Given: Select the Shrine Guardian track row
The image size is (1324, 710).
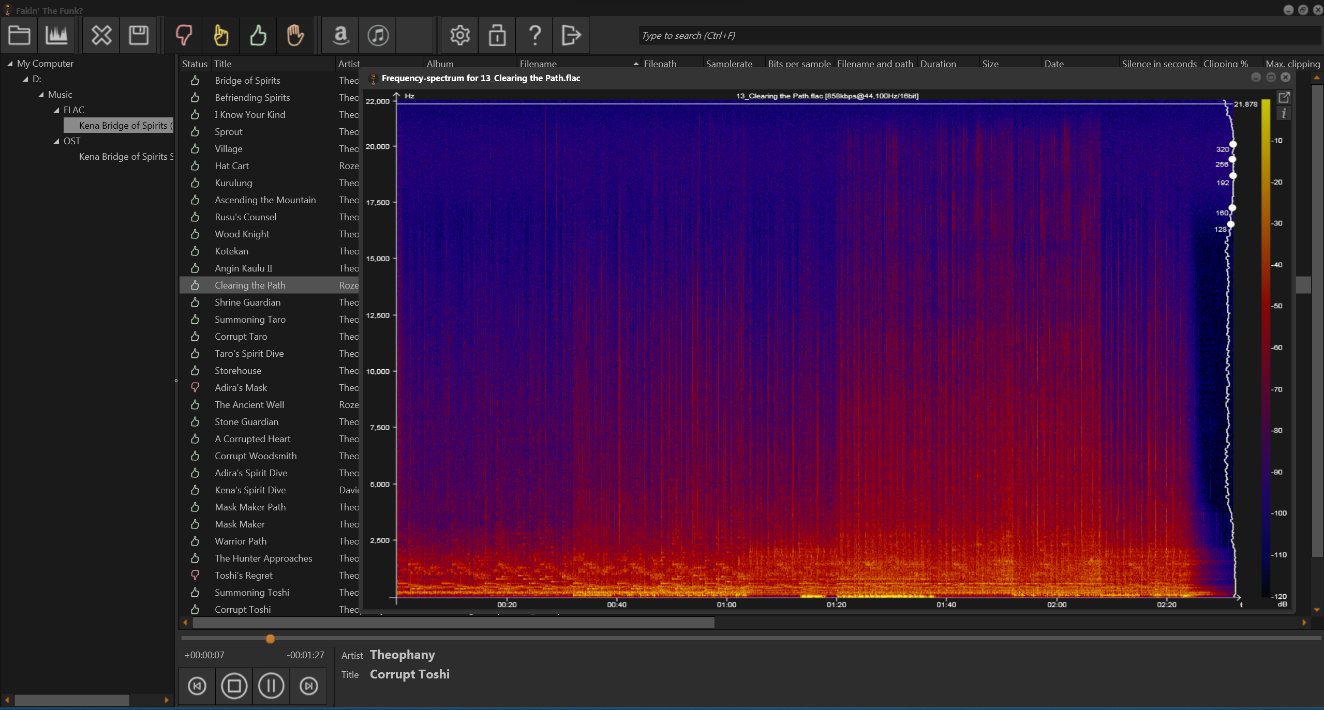Looking at the screenshot, I should click(x=247, y=302).
